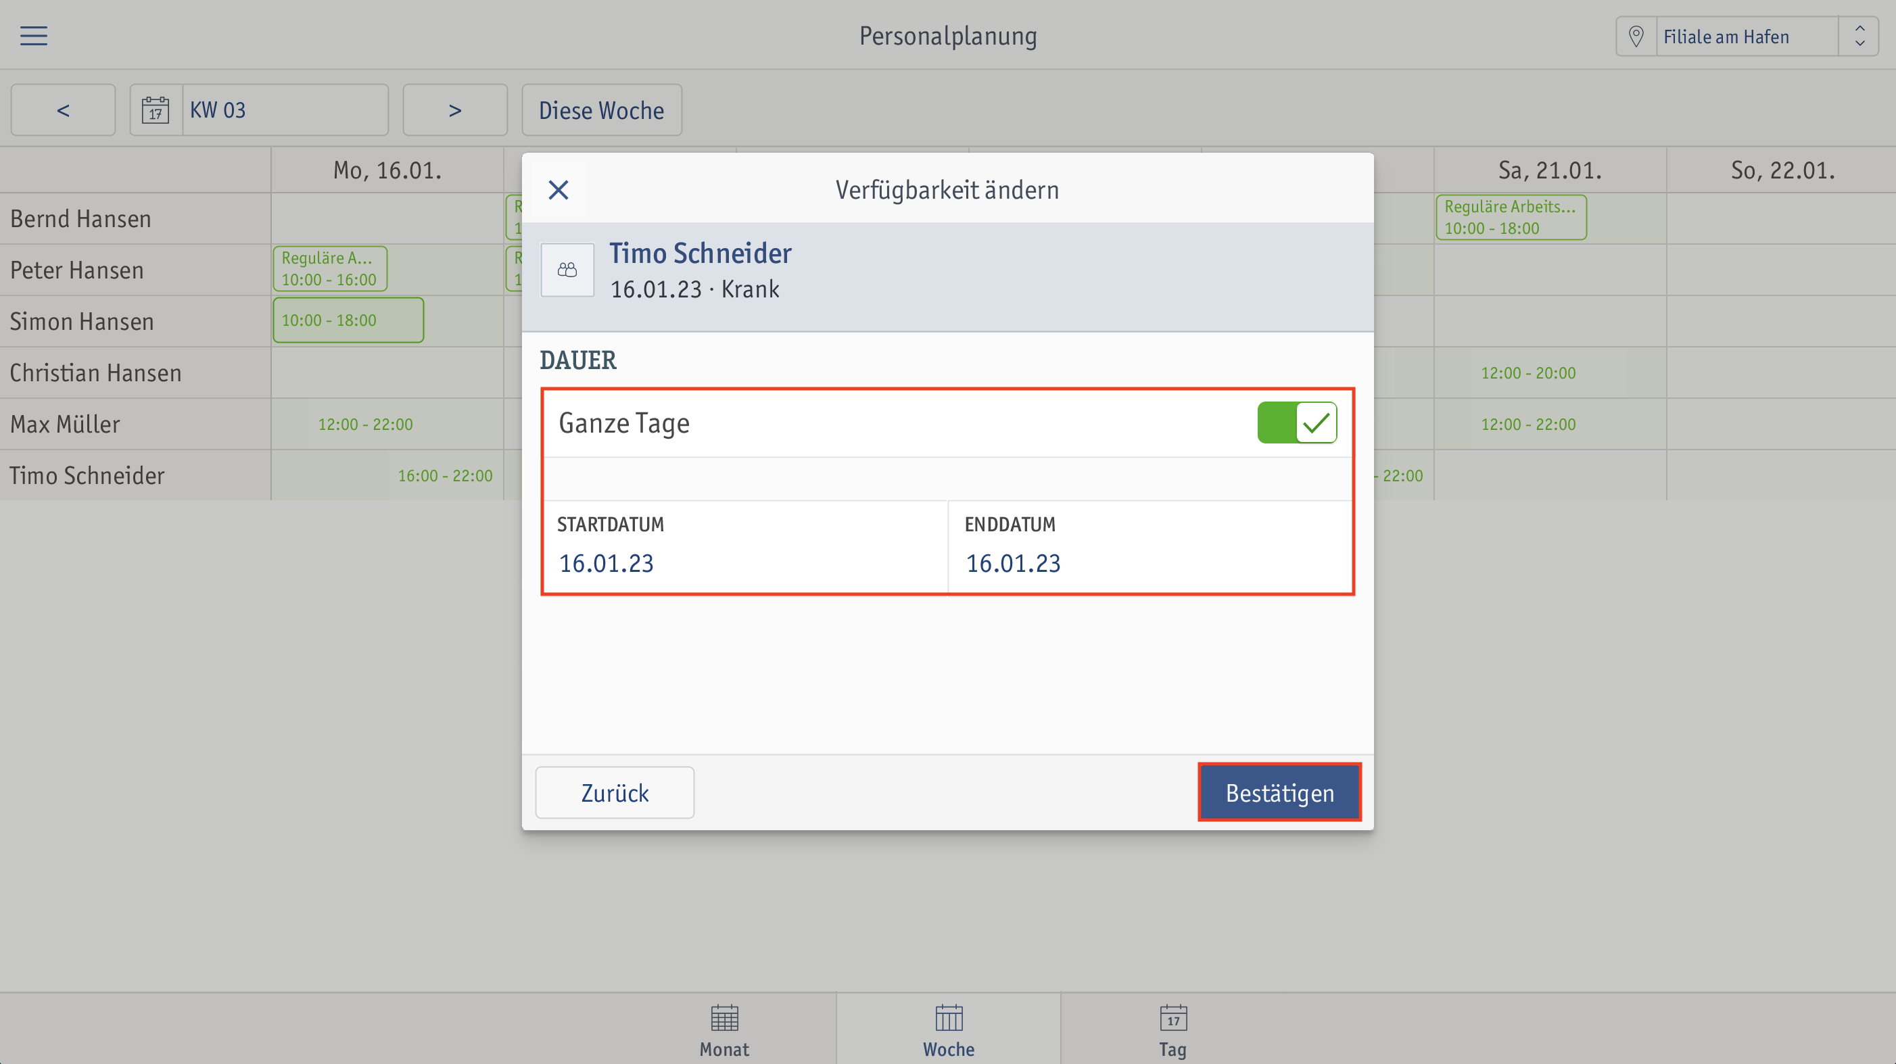1896x1064 pixels.
Task: Select the Christian Hansen employee row
Action: 135,373
